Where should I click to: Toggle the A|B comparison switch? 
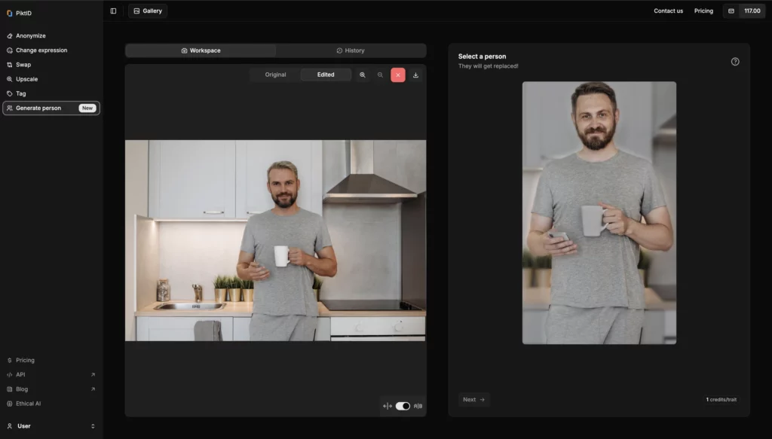[x=402, y=404]
